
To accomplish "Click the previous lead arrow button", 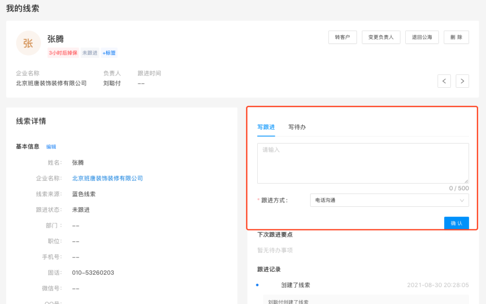I will 444,81.
